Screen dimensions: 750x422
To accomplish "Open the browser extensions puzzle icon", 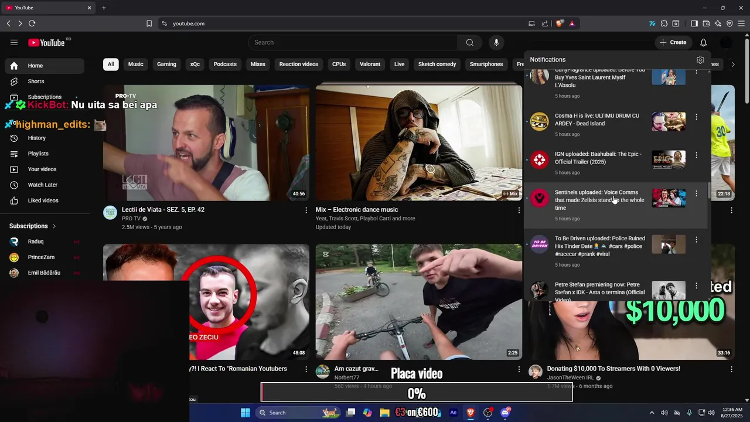I will coord(664,23).
